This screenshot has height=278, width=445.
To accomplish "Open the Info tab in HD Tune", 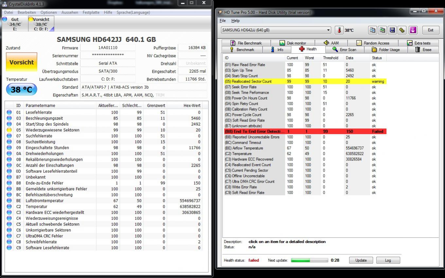I will (x=277, y=50).
